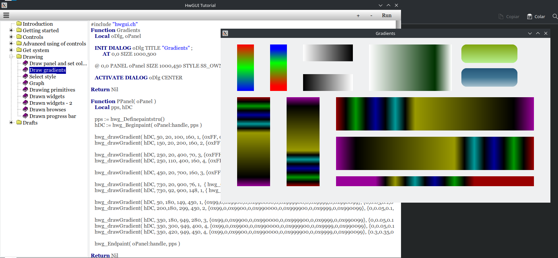
Task: Click the rounded green gradient swatch
Action: pos(489,54)
